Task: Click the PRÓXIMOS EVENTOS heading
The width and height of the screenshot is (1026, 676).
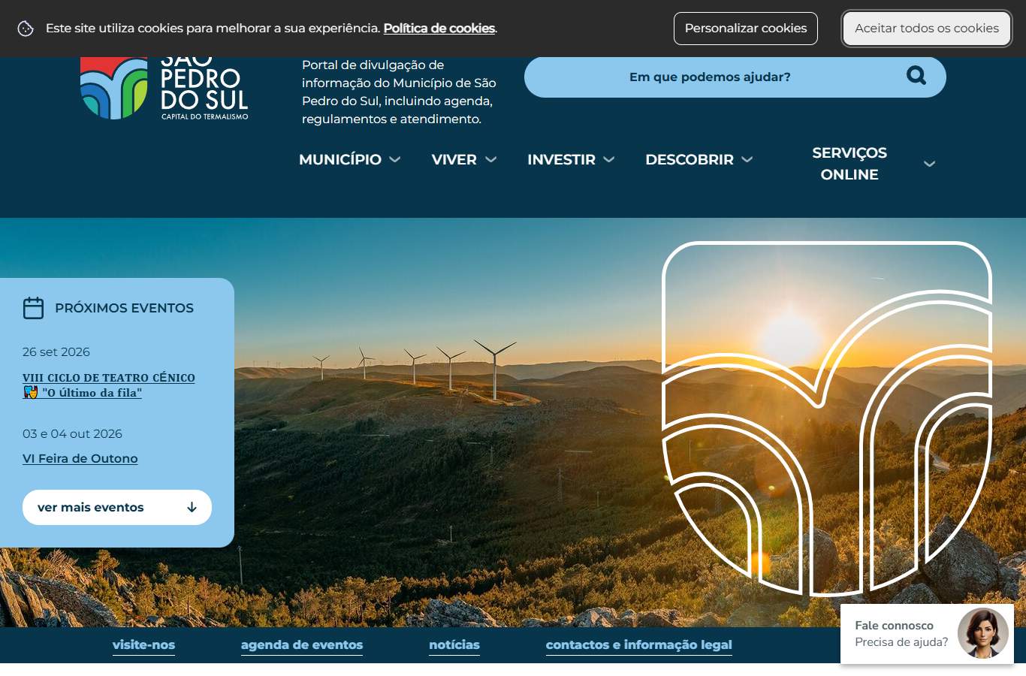Action: pos(124,308)
